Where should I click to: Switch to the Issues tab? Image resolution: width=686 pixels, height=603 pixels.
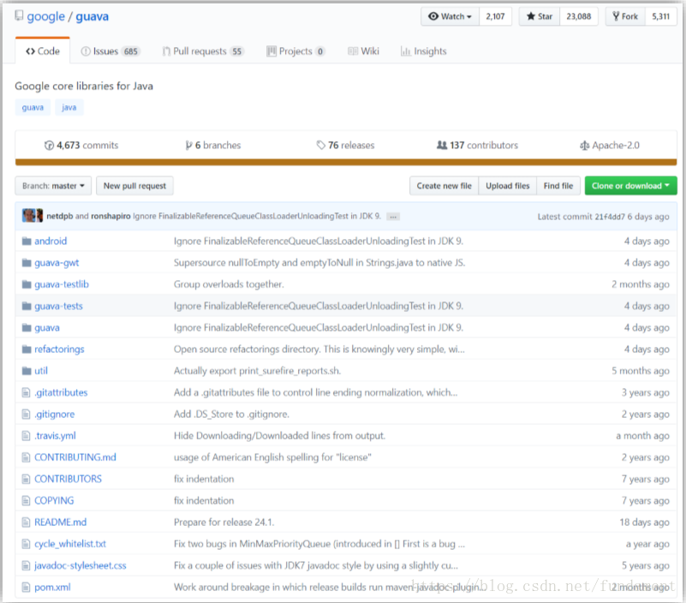coord(110,51)
